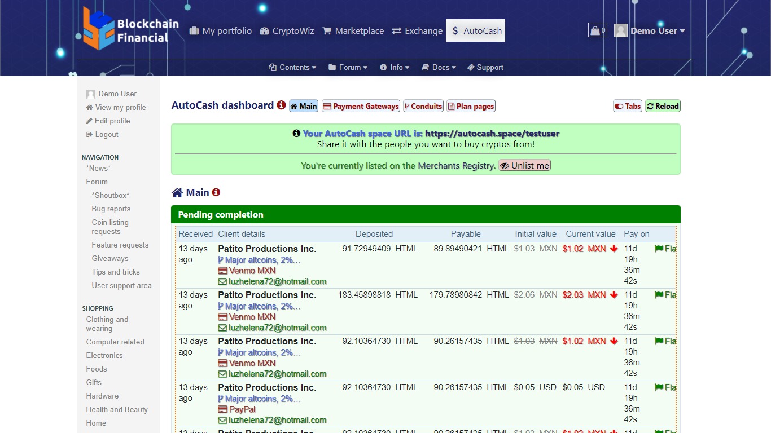The height and width of the screenshot is (433, 771).
Task: Open the Conduits tab
Action: (x=423, y=106)
